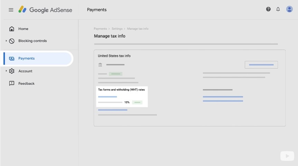This screenshot has width=298, height=166.
Task: Click the bank icon under United States tax info
Action: pyautogui.click(x=100, y=65)
